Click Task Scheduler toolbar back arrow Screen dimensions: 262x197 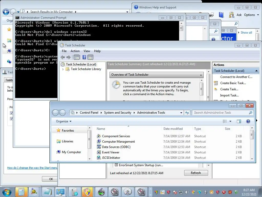(x=63, y=57)
